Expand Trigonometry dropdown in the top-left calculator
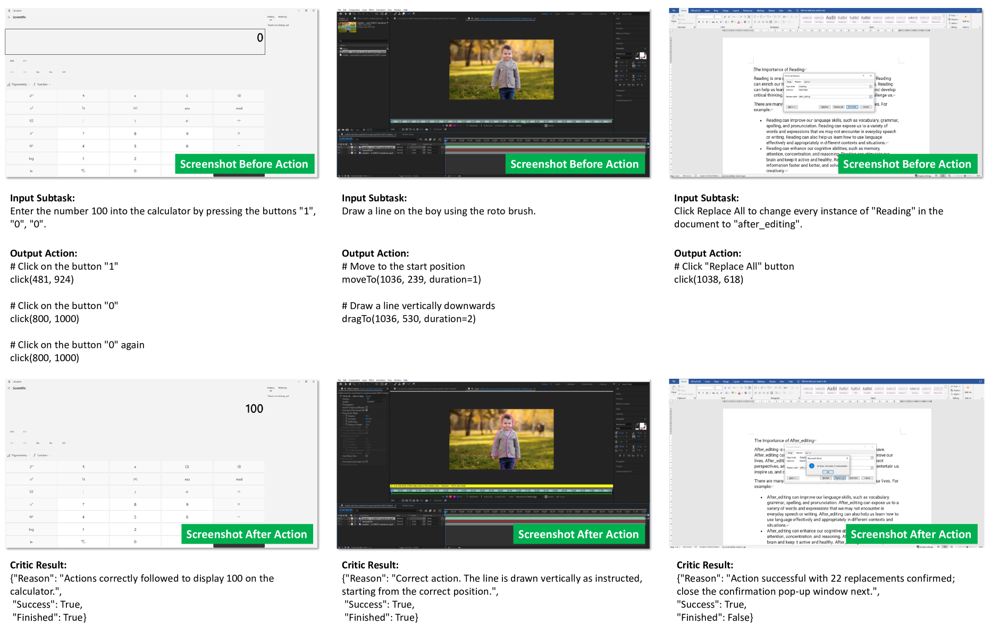The height and width of the screenshot is (633, 991). click(x=19, y=84)
